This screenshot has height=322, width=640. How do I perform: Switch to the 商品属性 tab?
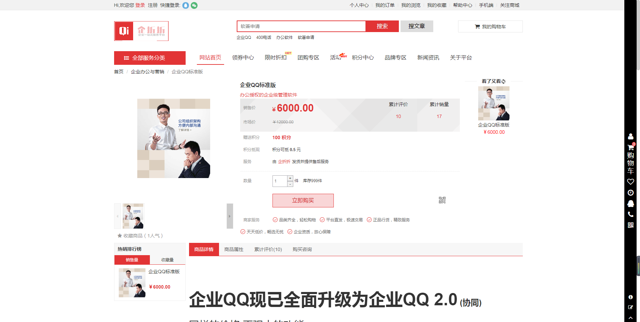234,250
